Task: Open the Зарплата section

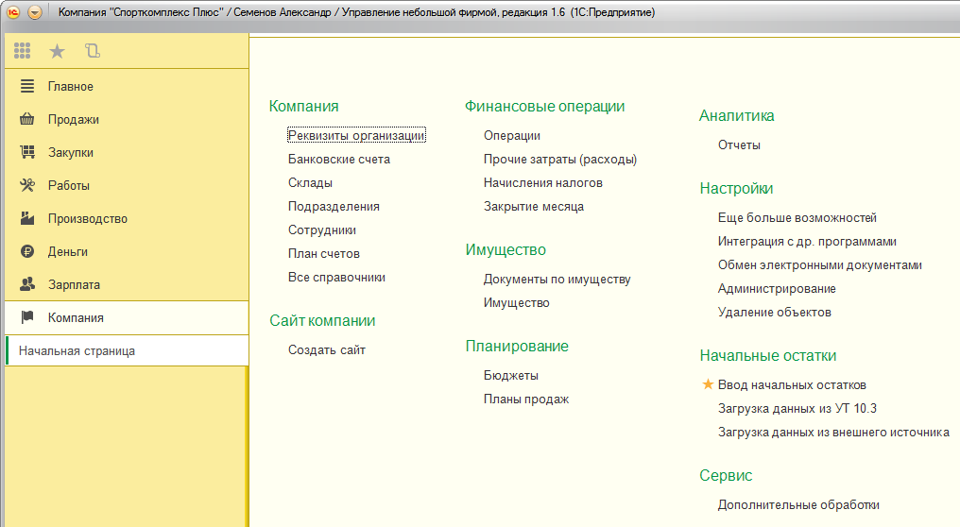Action: pos(74,284)
